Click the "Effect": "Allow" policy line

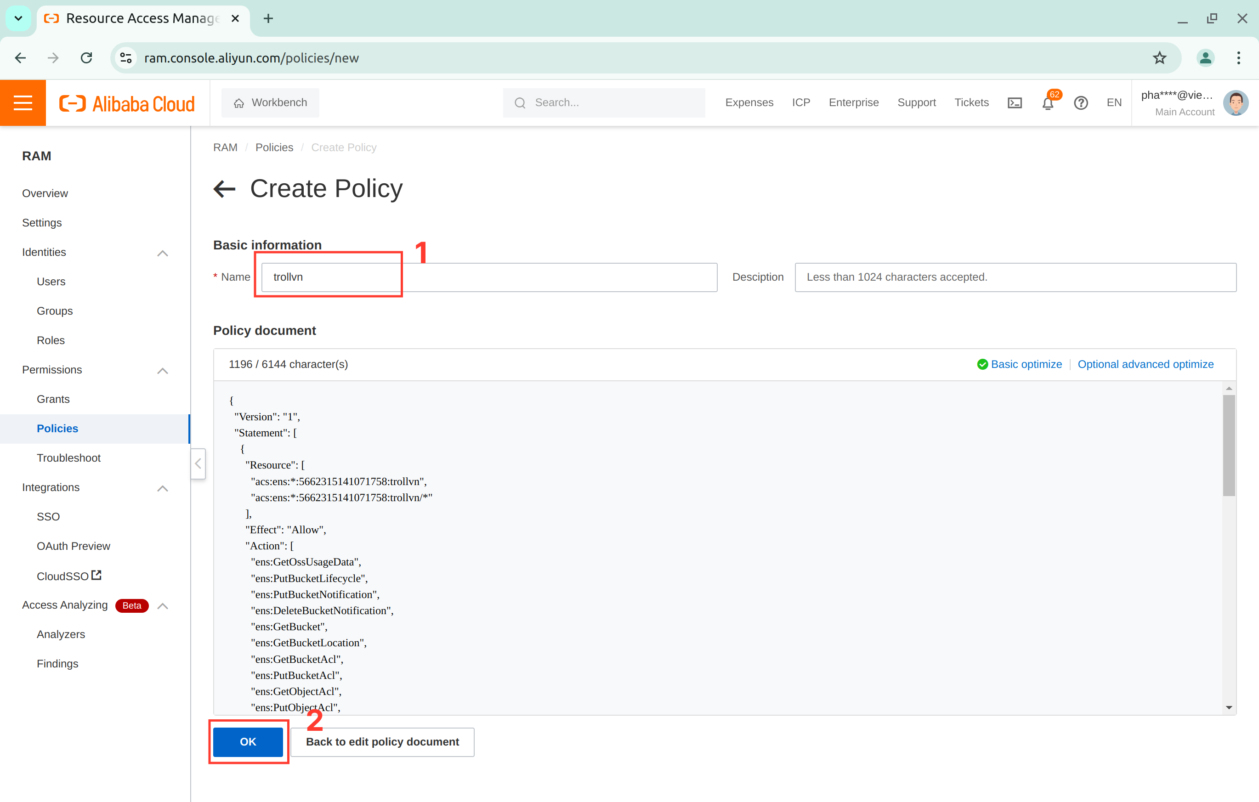tap(285, 530)
